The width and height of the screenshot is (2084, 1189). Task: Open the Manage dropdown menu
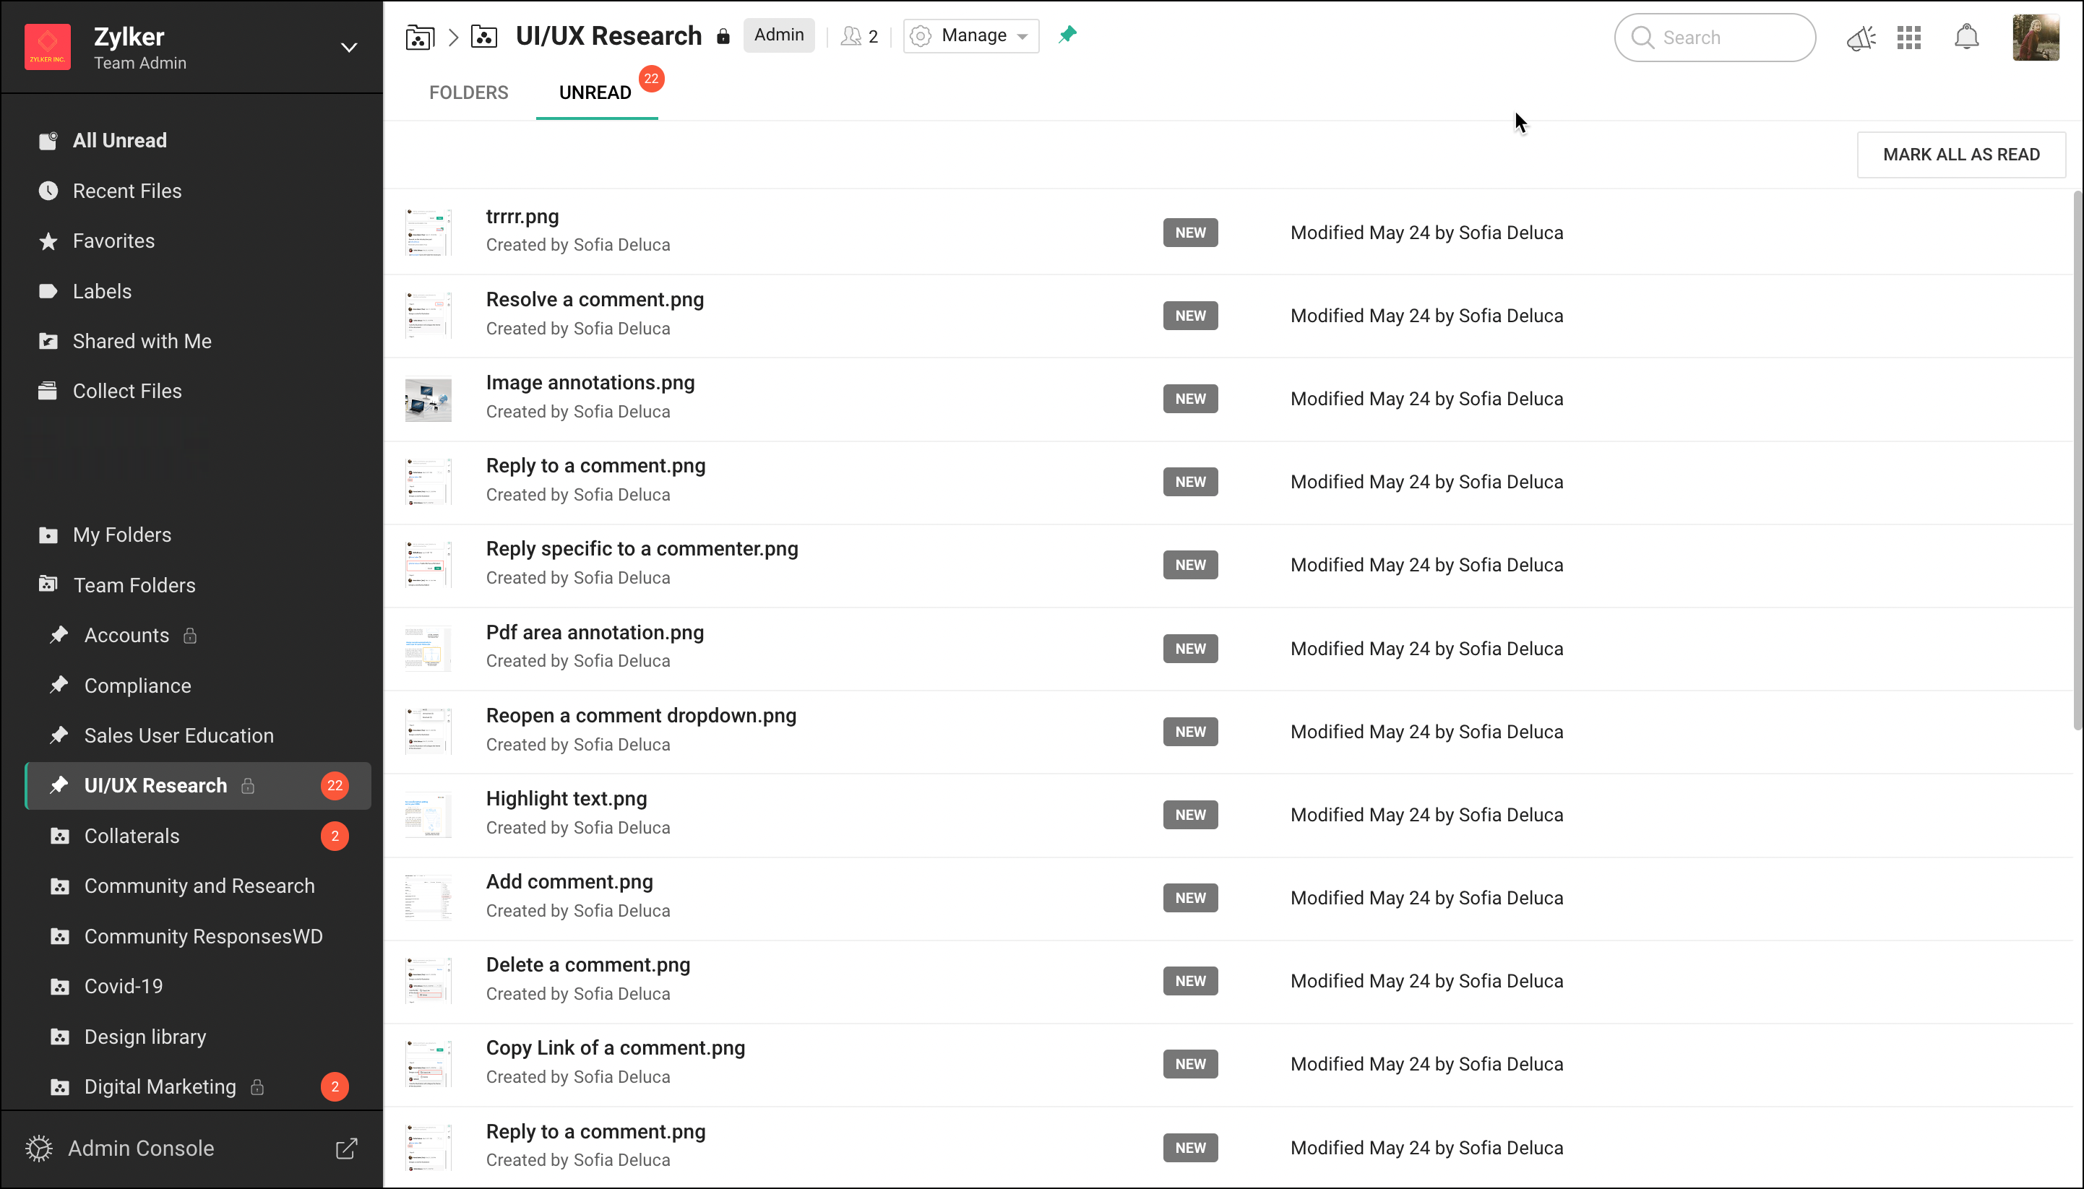(x=970, y=36)
